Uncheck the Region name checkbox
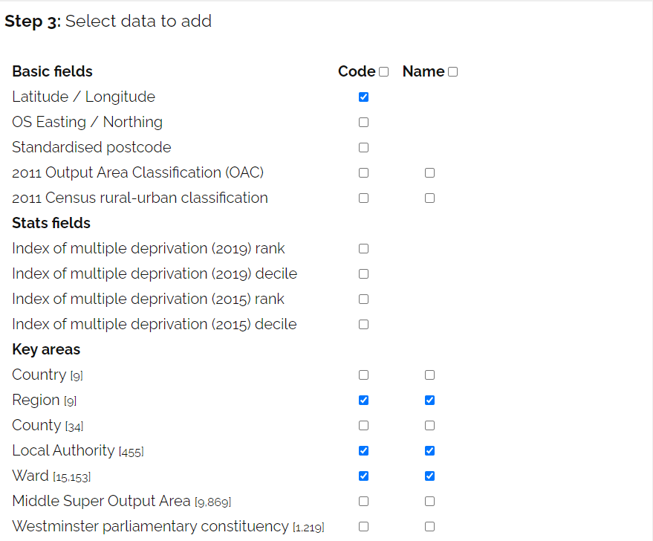The width and height of the screenshot is (653, 541). (429, 401)
